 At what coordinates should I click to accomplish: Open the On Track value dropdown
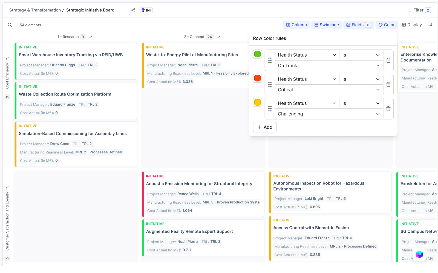(329, 66)
